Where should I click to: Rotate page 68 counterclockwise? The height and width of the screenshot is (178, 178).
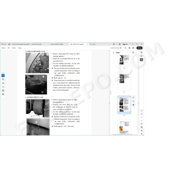coord(133,101)
